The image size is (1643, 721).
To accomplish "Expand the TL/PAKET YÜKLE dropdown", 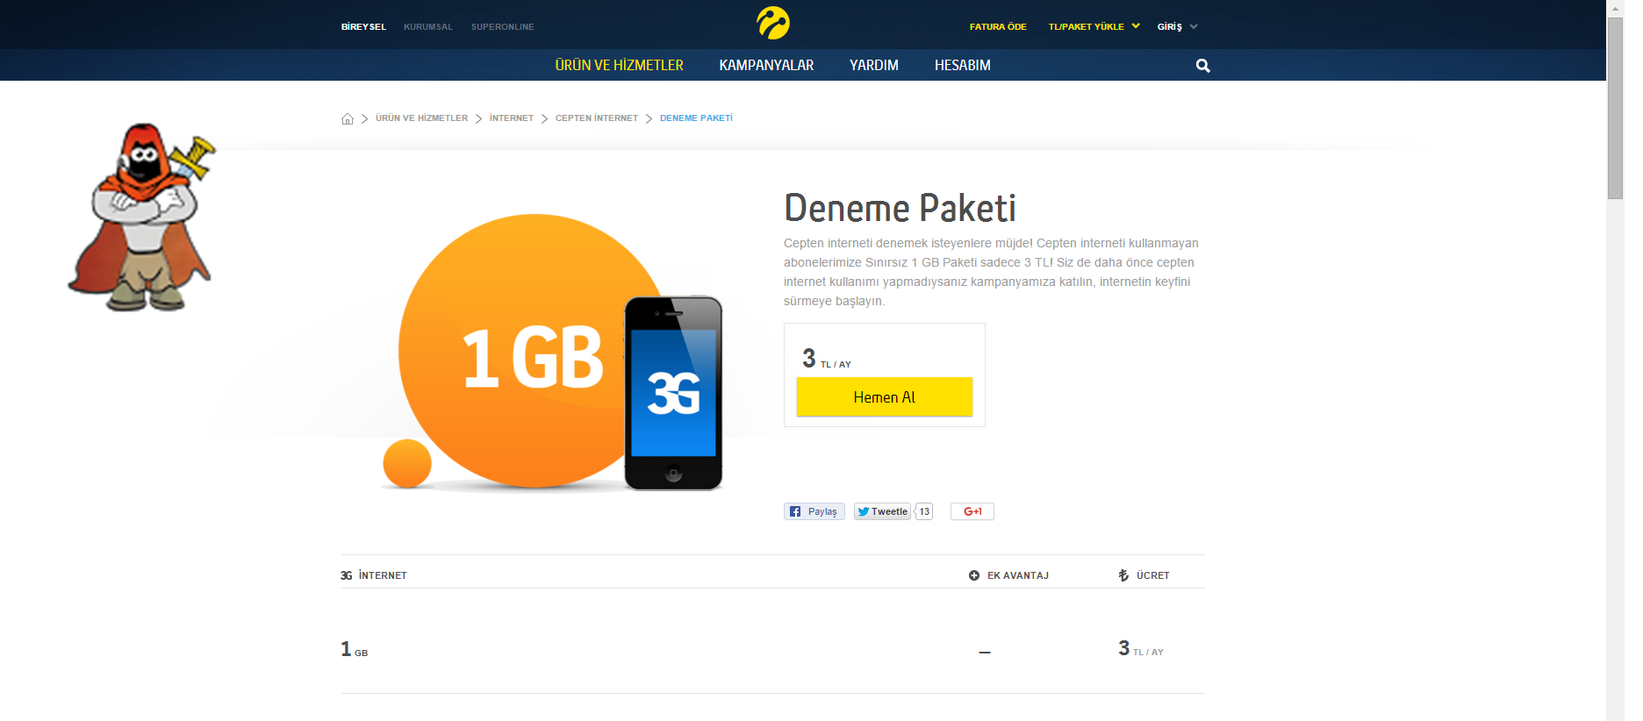I will [x=1094, y=26].
